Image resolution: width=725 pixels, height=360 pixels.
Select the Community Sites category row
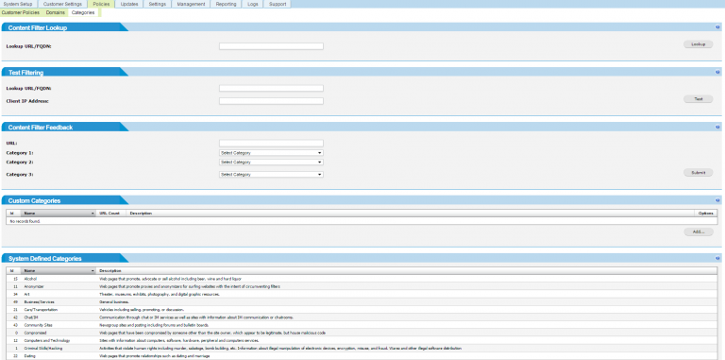[362, 325]
